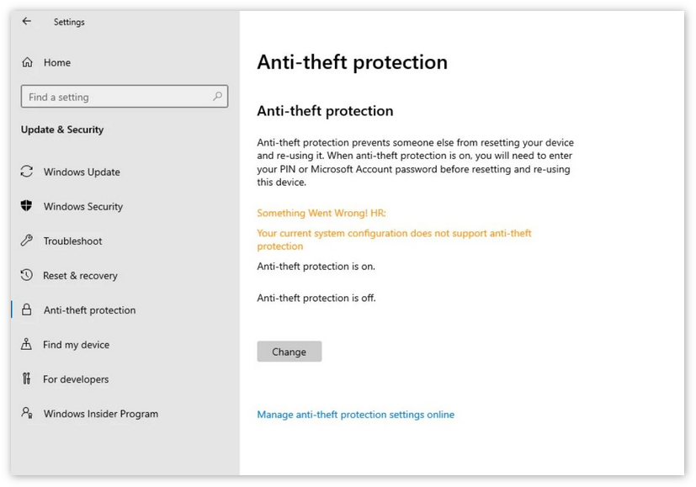Click the Windows Security shield icon

(27, 206)
